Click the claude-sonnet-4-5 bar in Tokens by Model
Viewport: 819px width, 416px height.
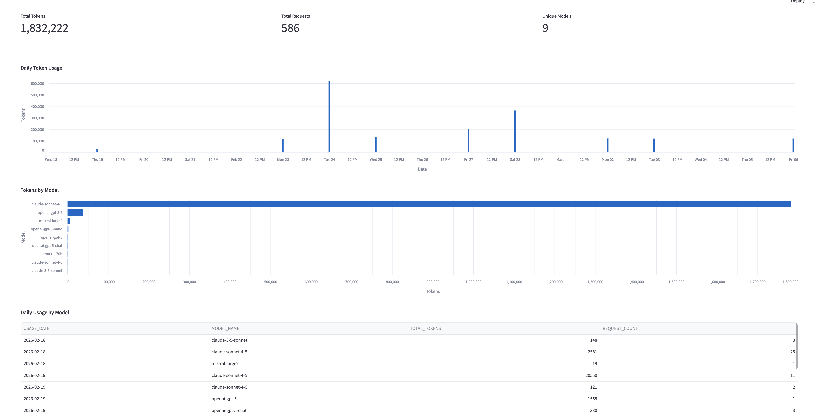[429, 204]
